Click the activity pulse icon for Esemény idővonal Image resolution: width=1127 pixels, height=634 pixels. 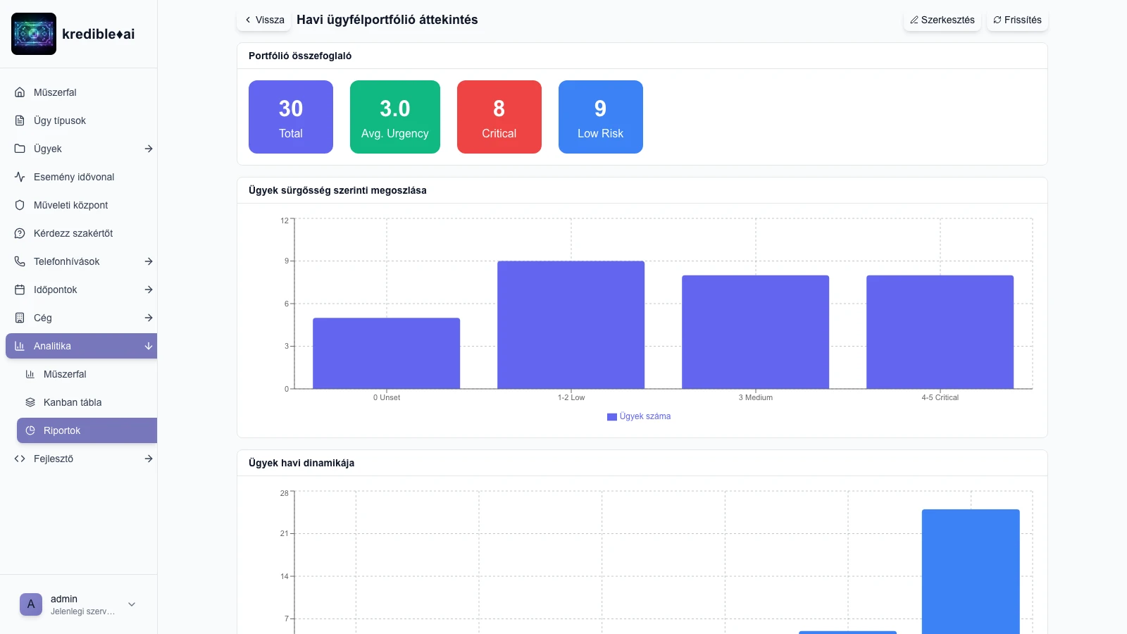coord(20,177)
